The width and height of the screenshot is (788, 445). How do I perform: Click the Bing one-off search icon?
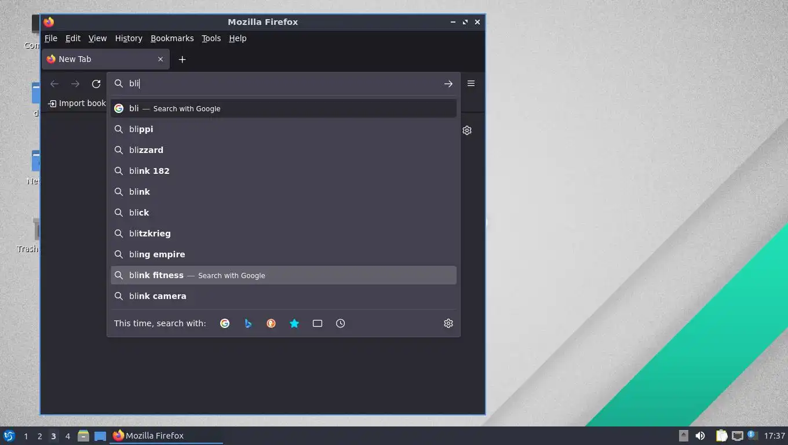[x=248, y=323]
